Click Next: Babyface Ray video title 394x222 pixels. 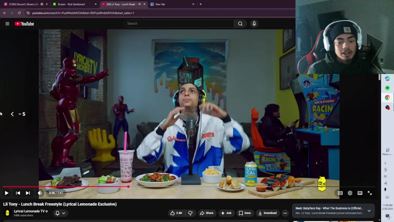[x=329, y=208]
